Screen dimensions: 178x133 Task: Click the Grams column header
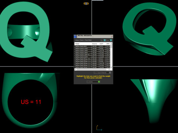point(95,44)
